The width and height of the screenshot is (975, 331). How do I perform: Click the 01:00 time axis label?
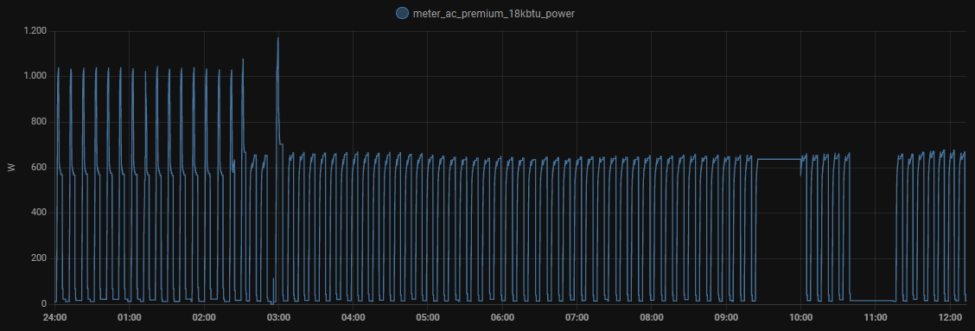tap(130, 317)
